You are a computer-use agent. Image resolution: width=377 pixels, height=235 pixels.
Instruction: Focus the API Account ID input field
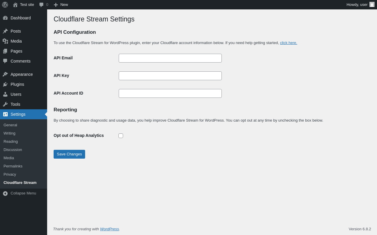click(170, 93)
